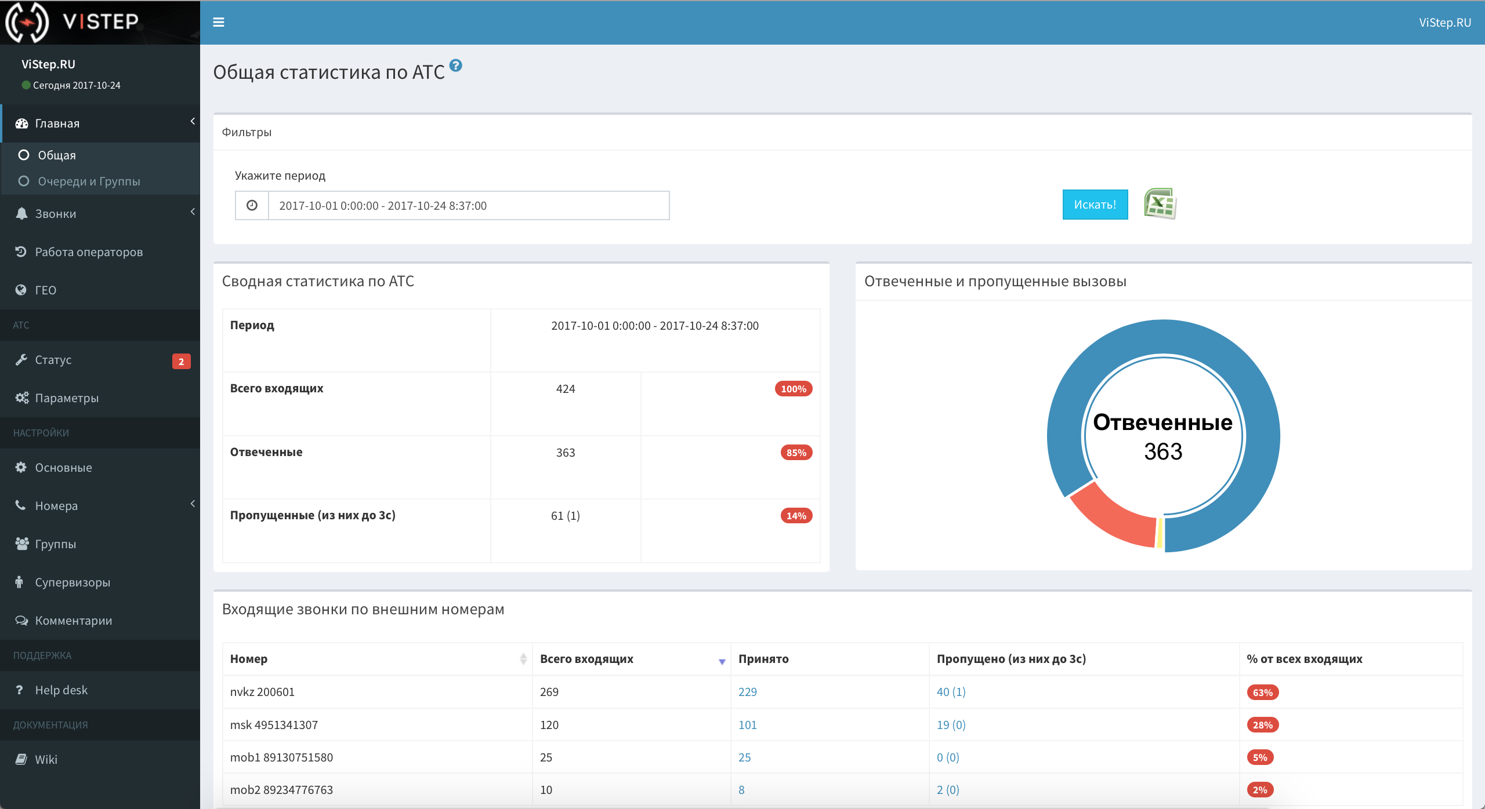Click the 14% badge in Пропущенные row
Image resolution: width=1485 pixels, height=809 pixels.
tap(796, 516)
